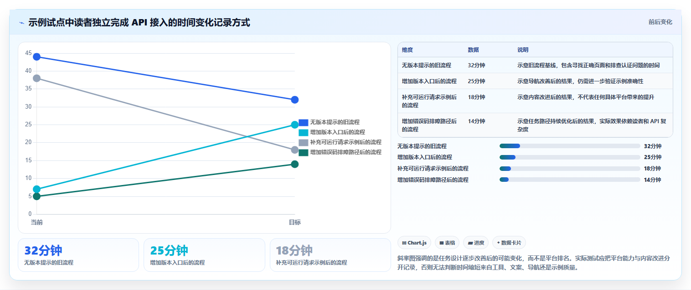Click the footnote paragraph starting 斜率图强调的是
Viewport: 691px width, 290px height.
534,263
